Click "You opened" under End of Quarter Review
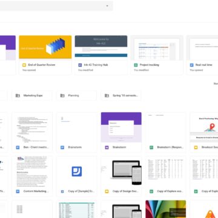Image resolution: width=218 pixels, height=218 pixels. click(x=29, y=70)
